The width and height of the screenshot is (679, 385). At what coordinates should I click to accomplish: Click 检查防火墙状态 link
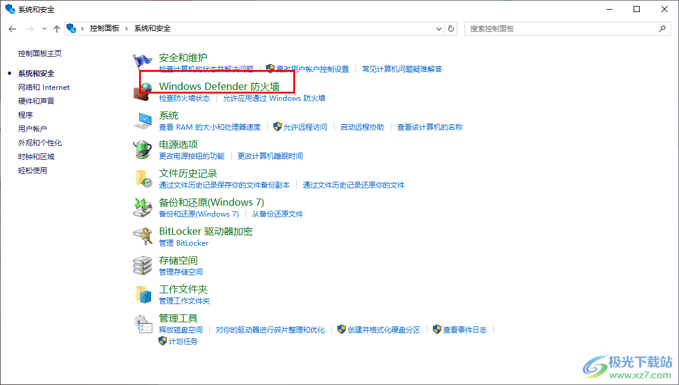184,98
